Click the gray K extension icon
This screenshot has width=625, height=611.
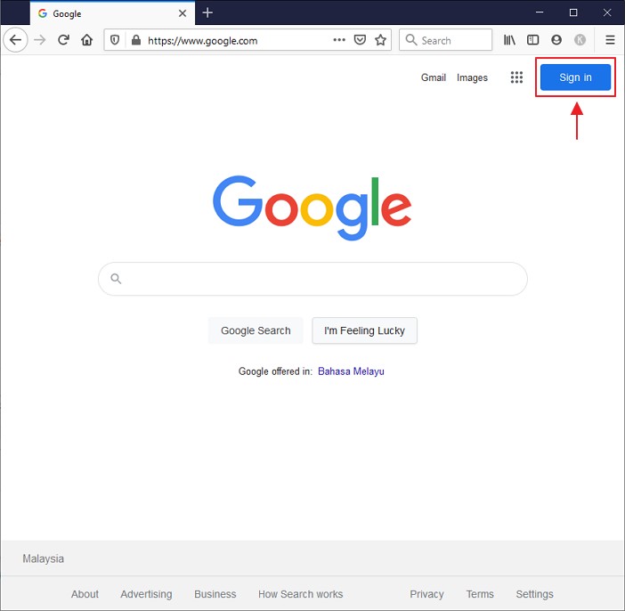click(x=580, y=40)
